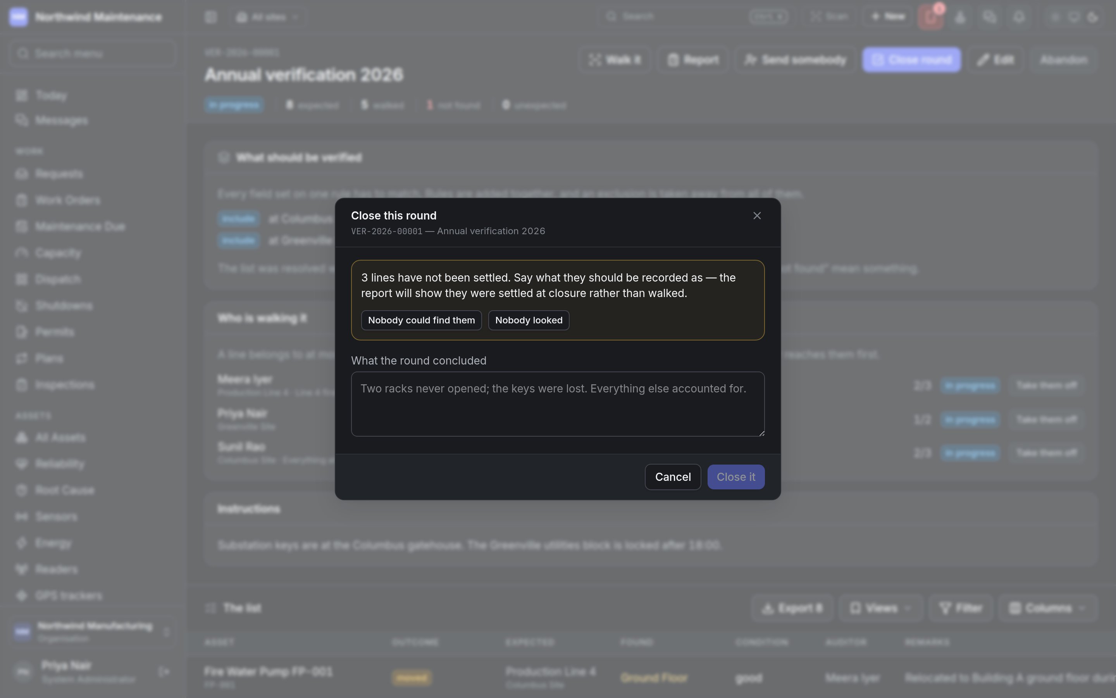Open the red badged alert icon
Viewport: 1116px width, 698px height.
click(930, 17)
